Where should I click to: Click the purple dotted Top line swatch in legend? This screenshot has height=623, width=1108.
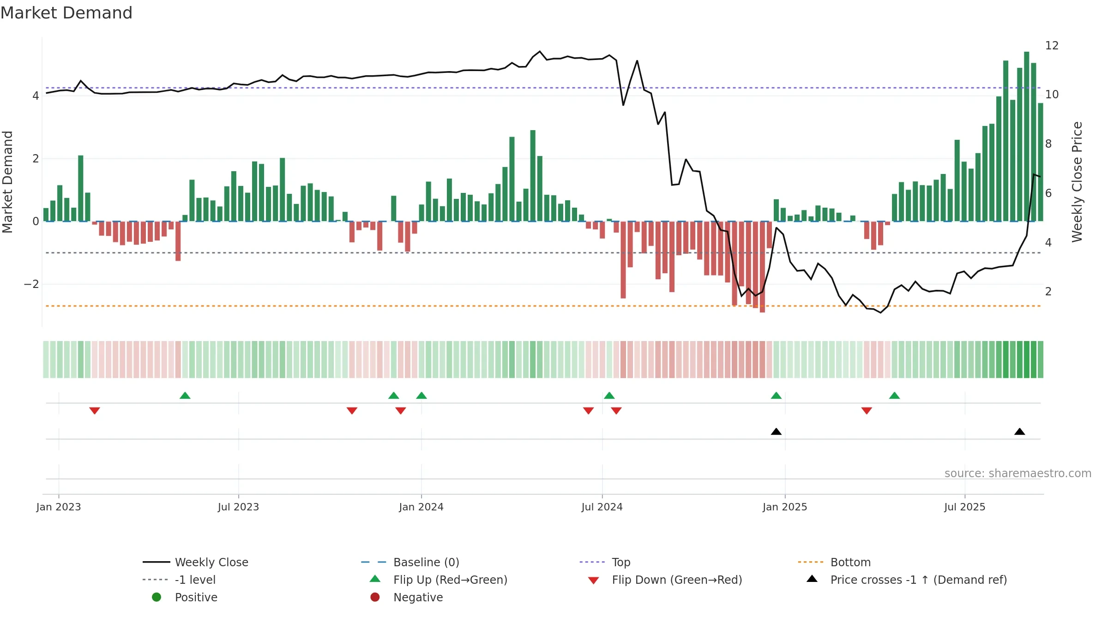click(592, 562)
